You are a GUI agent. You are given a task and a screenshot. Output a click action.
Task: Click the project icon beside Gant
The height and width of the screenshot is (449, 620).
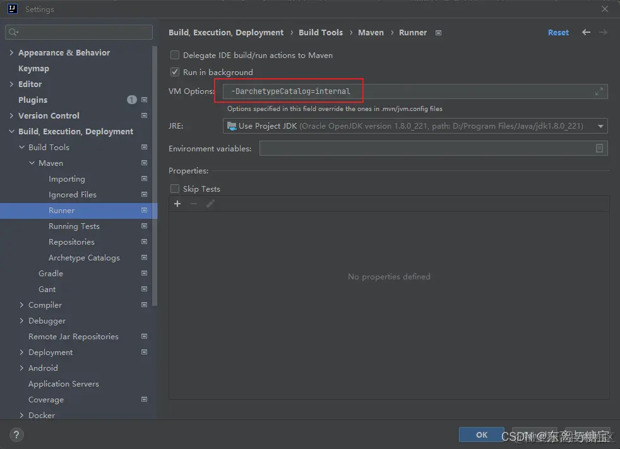coord(145,289)
